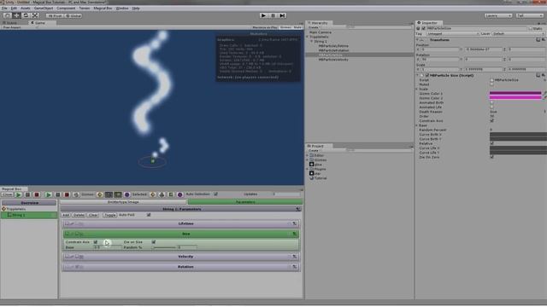Viewport: 547px width, 307px height.
Task: Toggle object active checkbox in Inspector header
Action: coord(424,28)
